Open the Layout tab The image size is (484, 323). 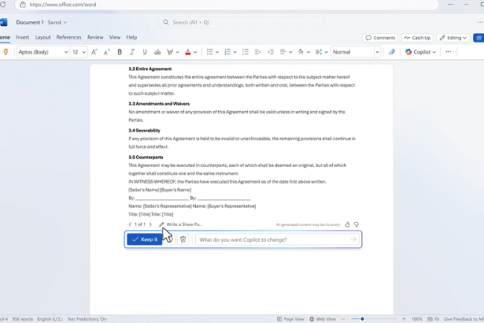42,37
